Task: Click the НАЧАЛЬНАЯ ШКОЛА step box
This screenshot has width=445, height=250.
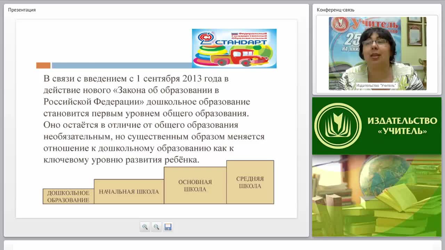Action: [129, 192]
